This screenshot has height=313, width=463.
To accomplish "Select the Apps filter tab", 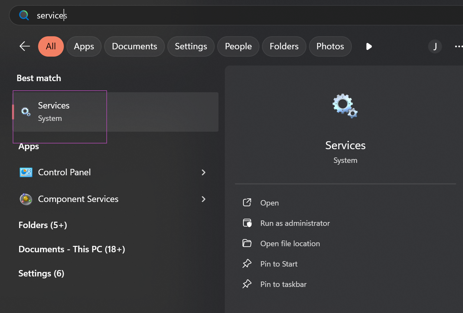I will (x=84, y=46).
